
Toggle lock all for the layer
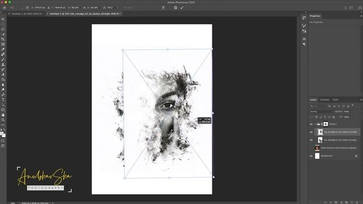coord(334,117)
